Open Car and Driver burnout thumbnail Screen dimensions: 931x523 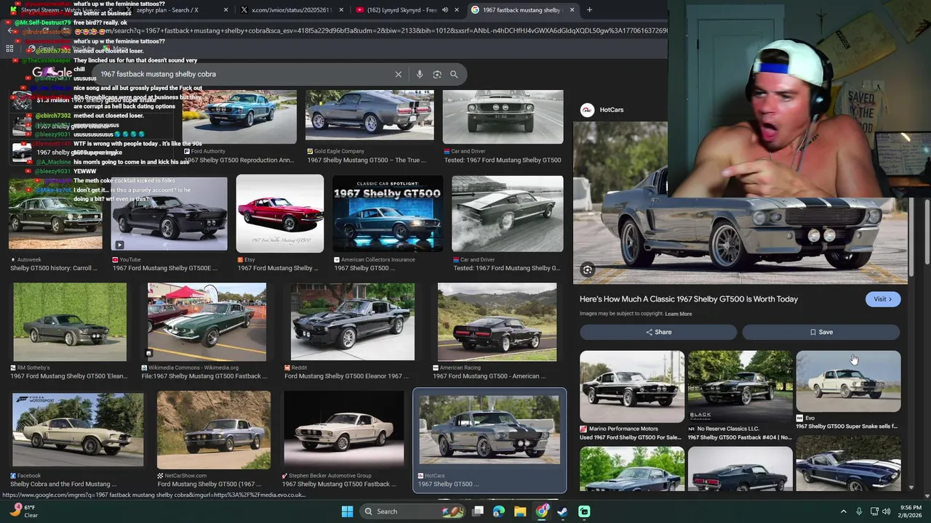pyautogui.click(x=507, y=214)
